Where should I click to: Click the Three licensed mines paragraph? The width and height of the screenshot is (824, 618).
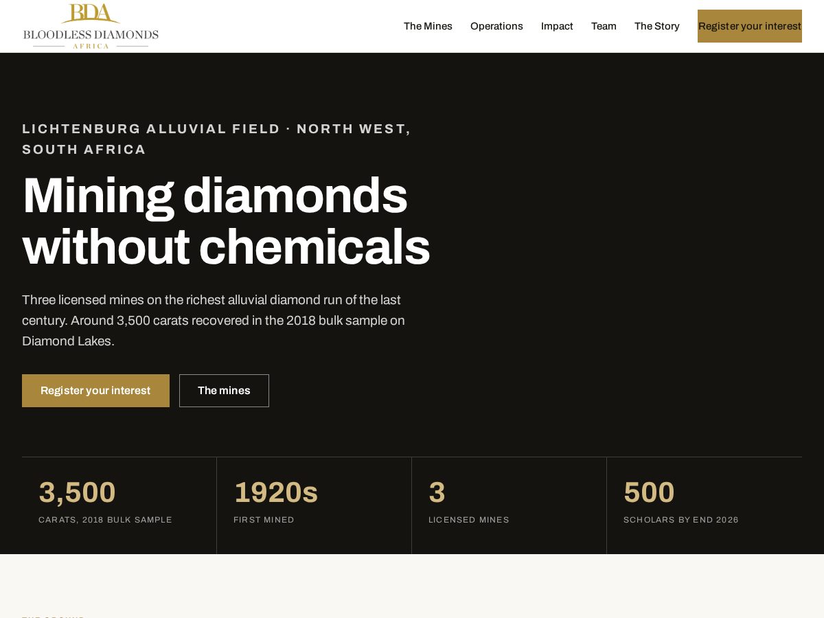pyautogui.click(x=214, y=321)
